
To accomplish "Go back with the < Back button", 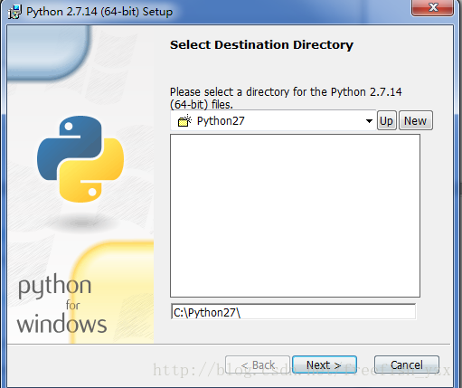I will [x=258, y=364].
